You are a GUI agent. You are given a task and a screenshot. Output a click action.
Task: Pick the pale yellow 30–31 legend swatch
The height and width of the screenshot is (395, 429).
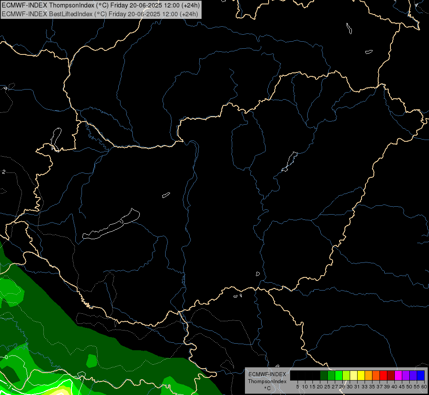(x=354, y=375)
